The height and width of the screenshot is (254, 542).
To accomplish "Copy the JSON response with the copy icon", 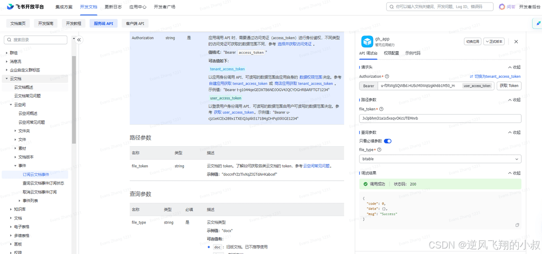I will click(517, 225).
